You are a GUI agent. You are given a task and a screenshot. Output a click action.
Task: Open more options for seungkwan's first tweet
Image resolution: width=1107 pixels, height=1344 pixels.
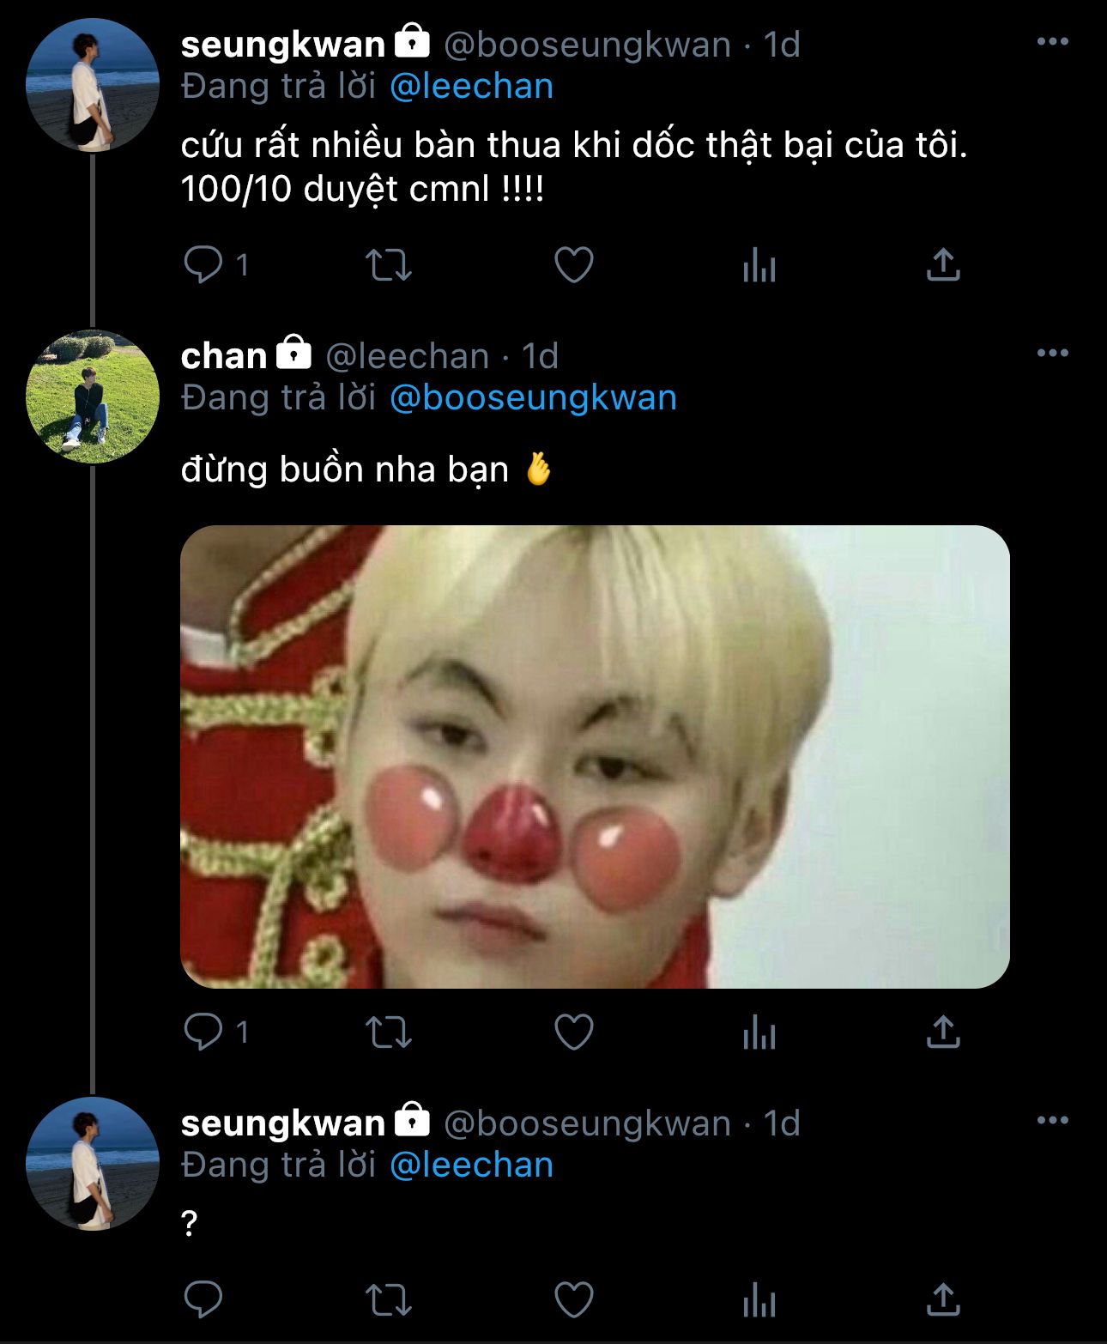pos(1052,42)
